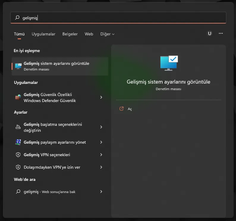
Task: Click the search icon beside 'gelişmiş - Web sonuçlarına bak'
Action: 18,192
